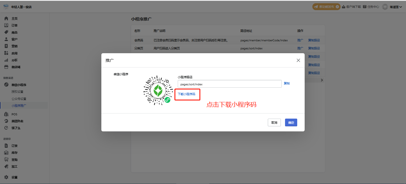Open the 授权设置 submenu item
The width and height of the screenshot is (406, 184).
click(17, 92)
